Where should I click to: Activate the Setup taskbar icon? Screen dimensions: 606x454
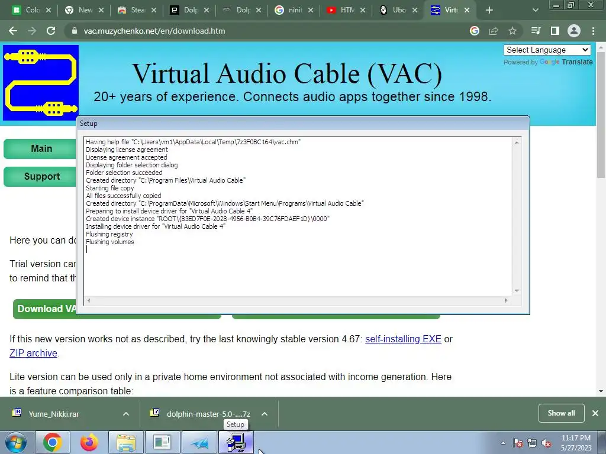236,442
